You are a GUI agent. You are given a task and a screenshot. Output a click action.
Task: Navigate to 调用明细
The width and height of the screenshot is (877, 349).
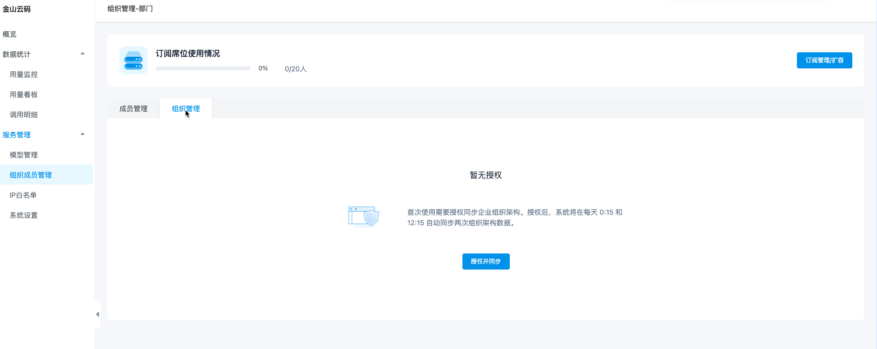pos(24,115)
